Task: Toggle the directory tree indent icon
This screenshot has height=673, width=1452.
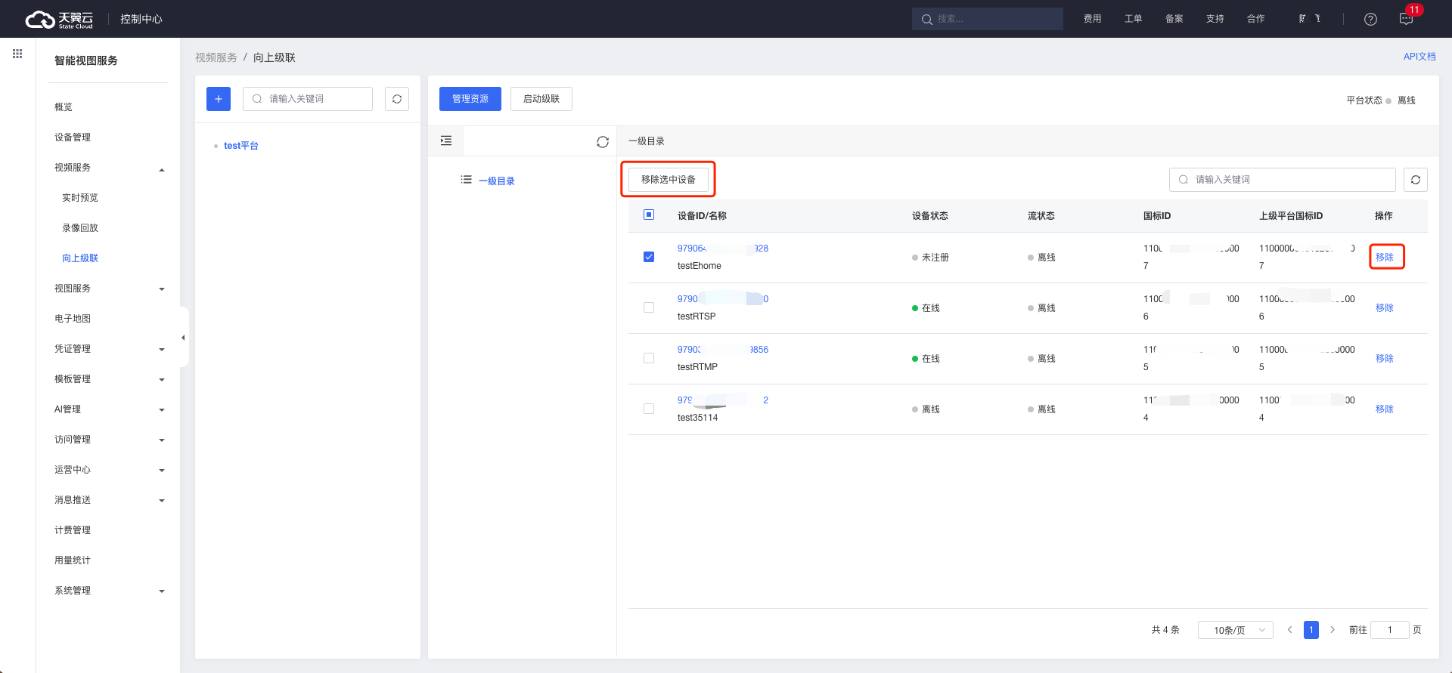Action: tap(446, 140)
